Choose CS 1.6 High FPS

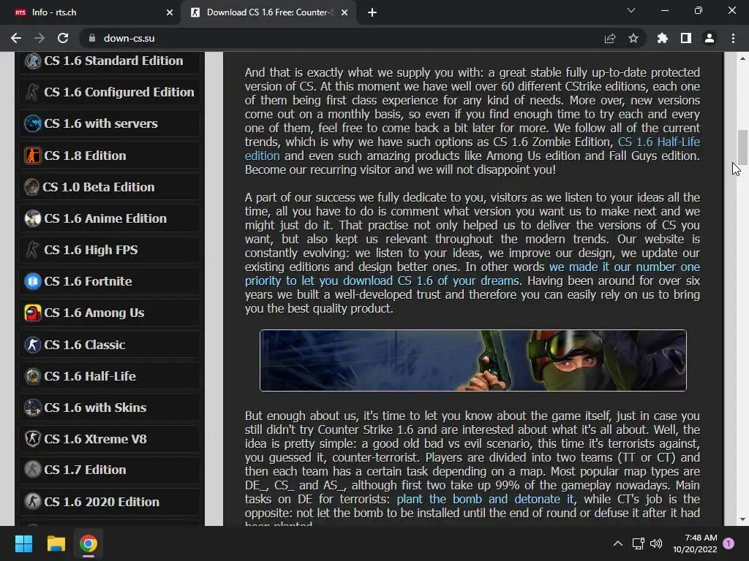(91, 250)
